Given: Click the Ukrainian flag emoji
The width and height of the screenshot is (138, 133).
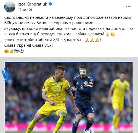Looking at the screenshot, I should point(17,51).
